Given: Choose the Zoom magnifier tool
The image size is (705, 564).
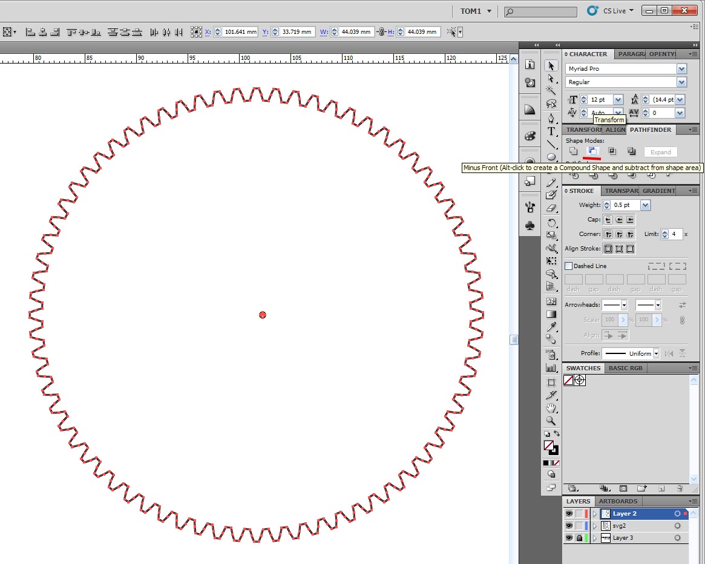Looking at the screenshot, I should [551, 421].
